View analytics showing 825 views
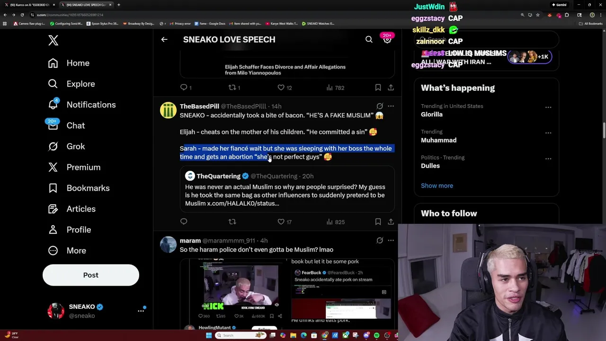 click(x=335, y=222)
